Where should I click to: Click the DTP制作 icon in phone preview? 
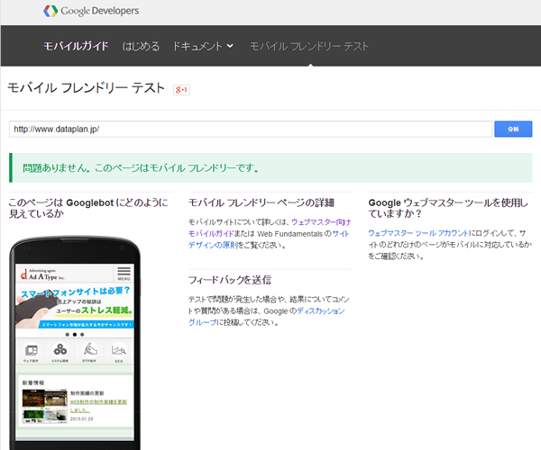[x=89, y=352]
